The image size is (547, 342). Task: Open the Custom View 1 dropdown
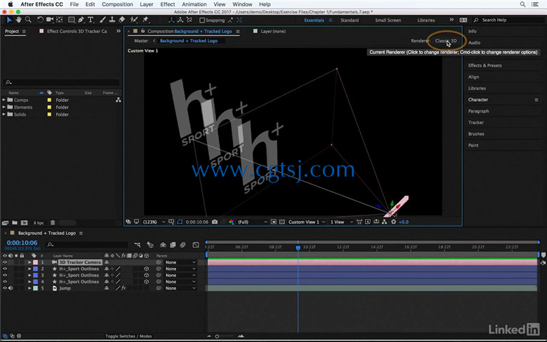(x=306, y=222)
